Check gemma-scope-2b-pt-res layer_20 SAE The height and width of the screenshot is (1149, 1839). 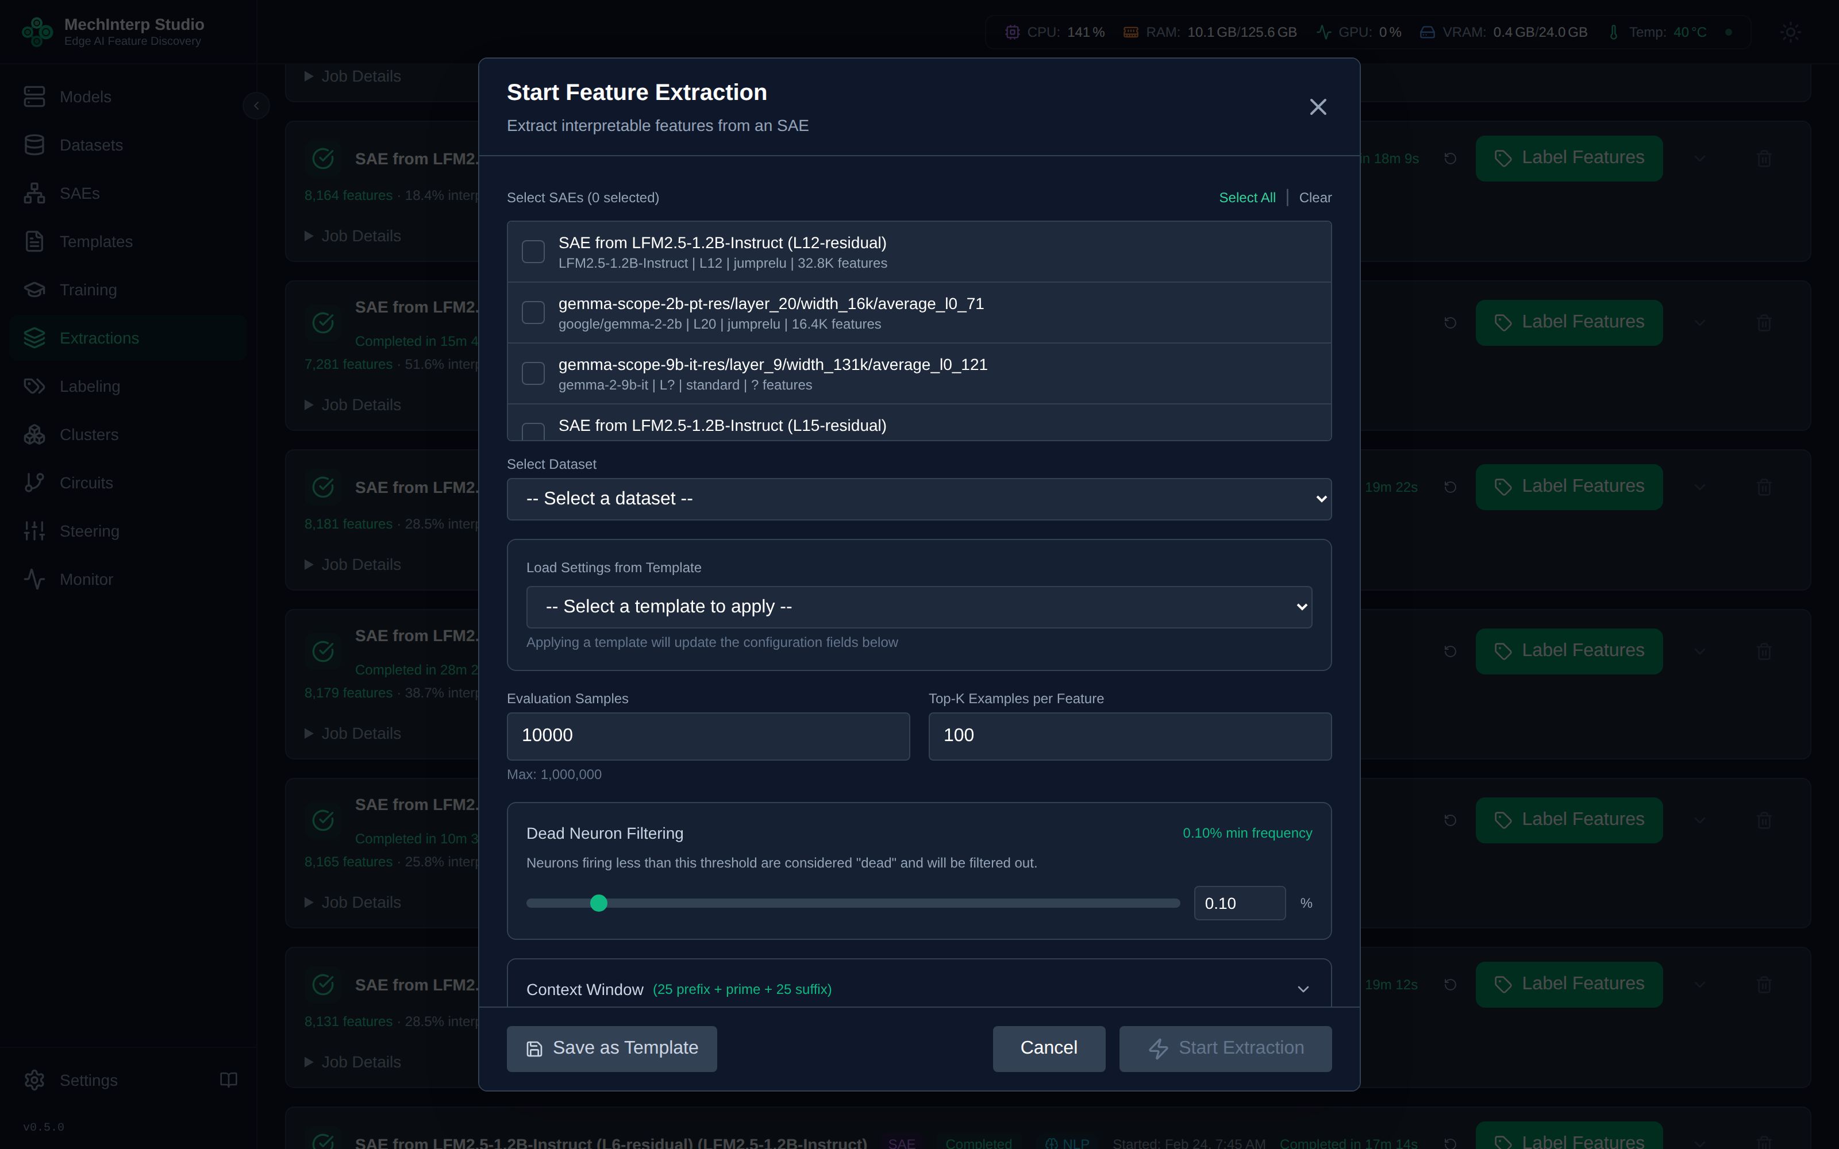coord(533,313)
